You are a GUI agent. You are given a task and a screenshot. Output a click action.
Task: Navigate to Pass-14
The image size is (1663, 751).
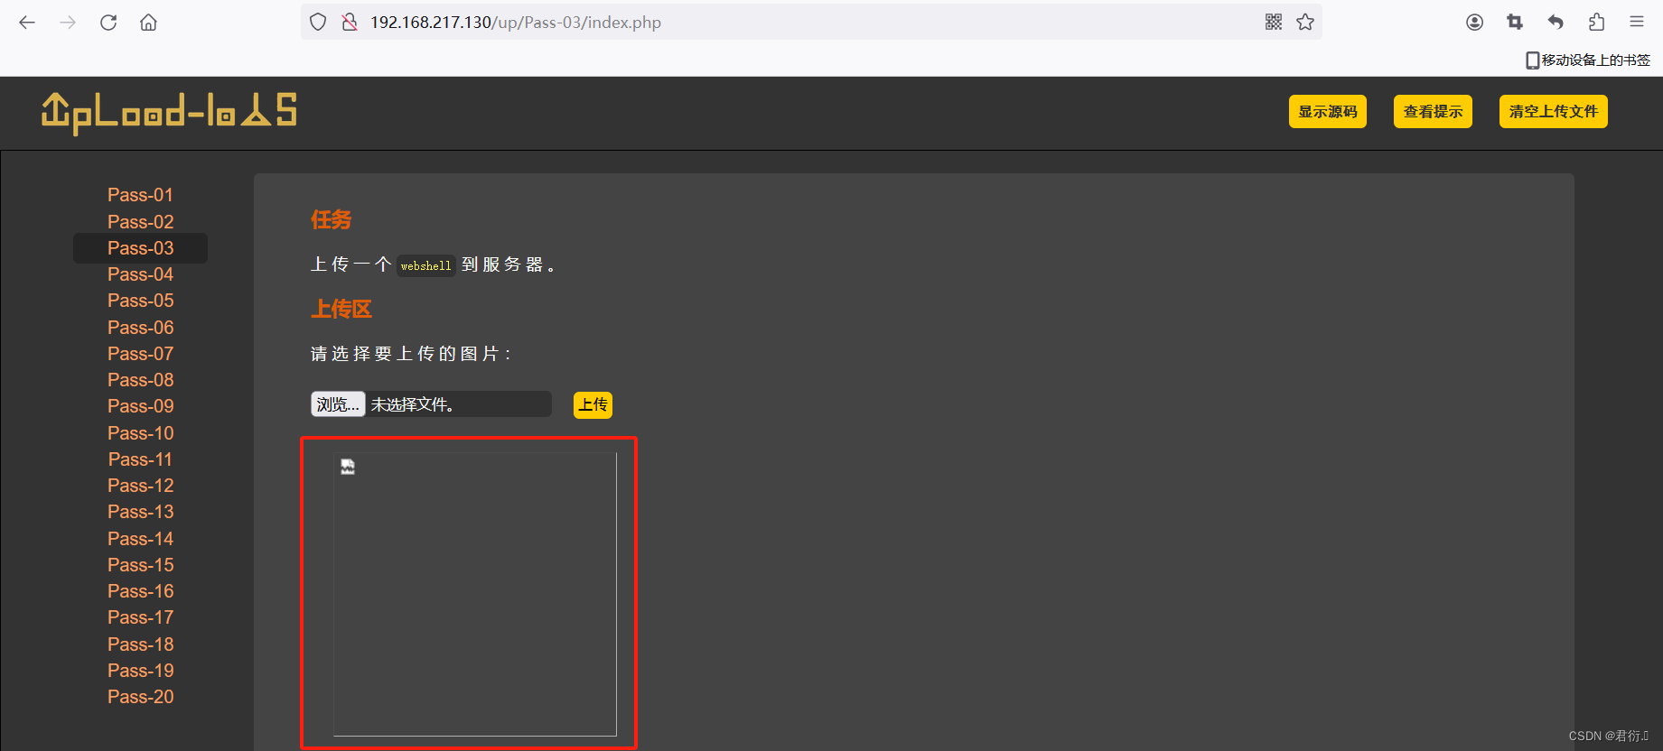140,539
